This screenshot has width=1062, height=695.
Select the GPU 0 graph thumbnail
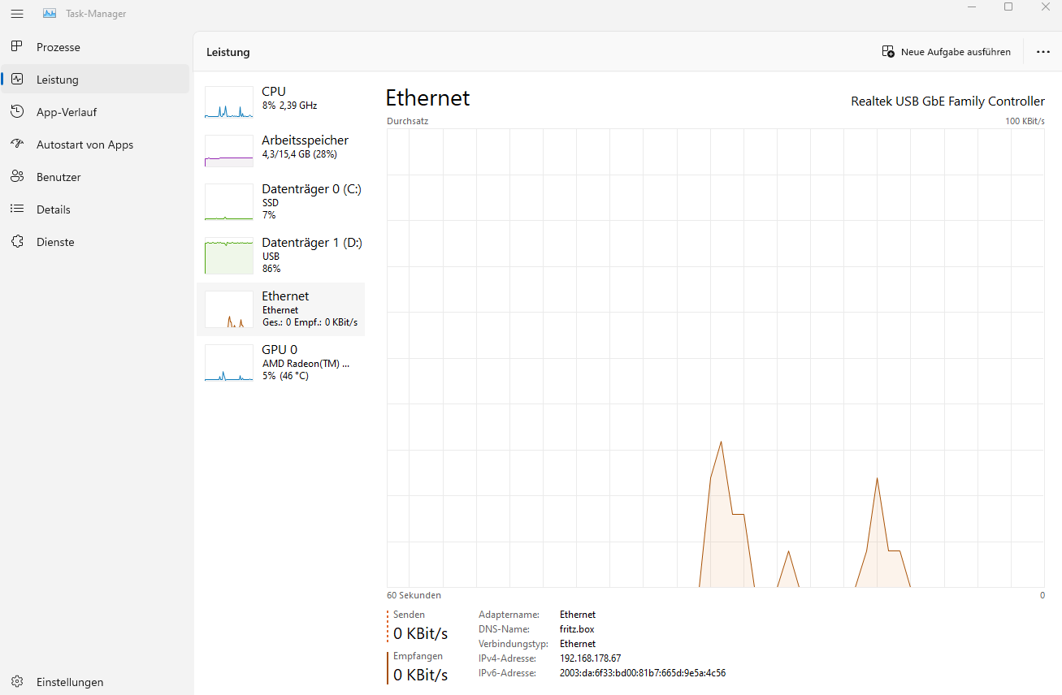coord(229,363)
